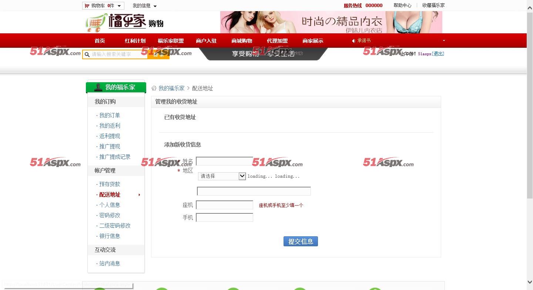
Task: Click the 帐户管理 section heading
Action: [x=105, y=170]
